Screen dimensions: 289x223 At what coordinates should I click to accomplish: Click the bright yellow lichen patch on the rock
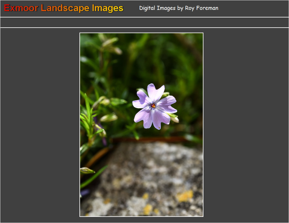pos(185,196)
